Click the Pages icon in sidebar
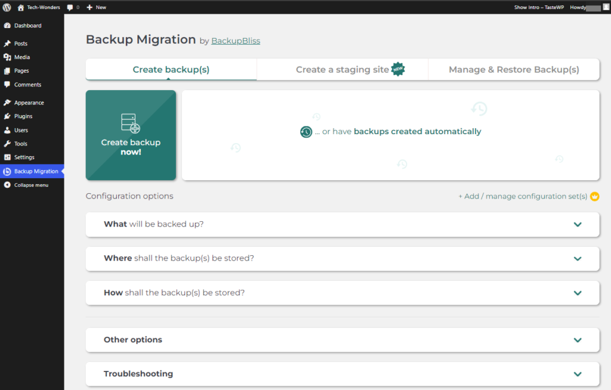This screenshot has height=390, width=611. (x=7, y=71)
